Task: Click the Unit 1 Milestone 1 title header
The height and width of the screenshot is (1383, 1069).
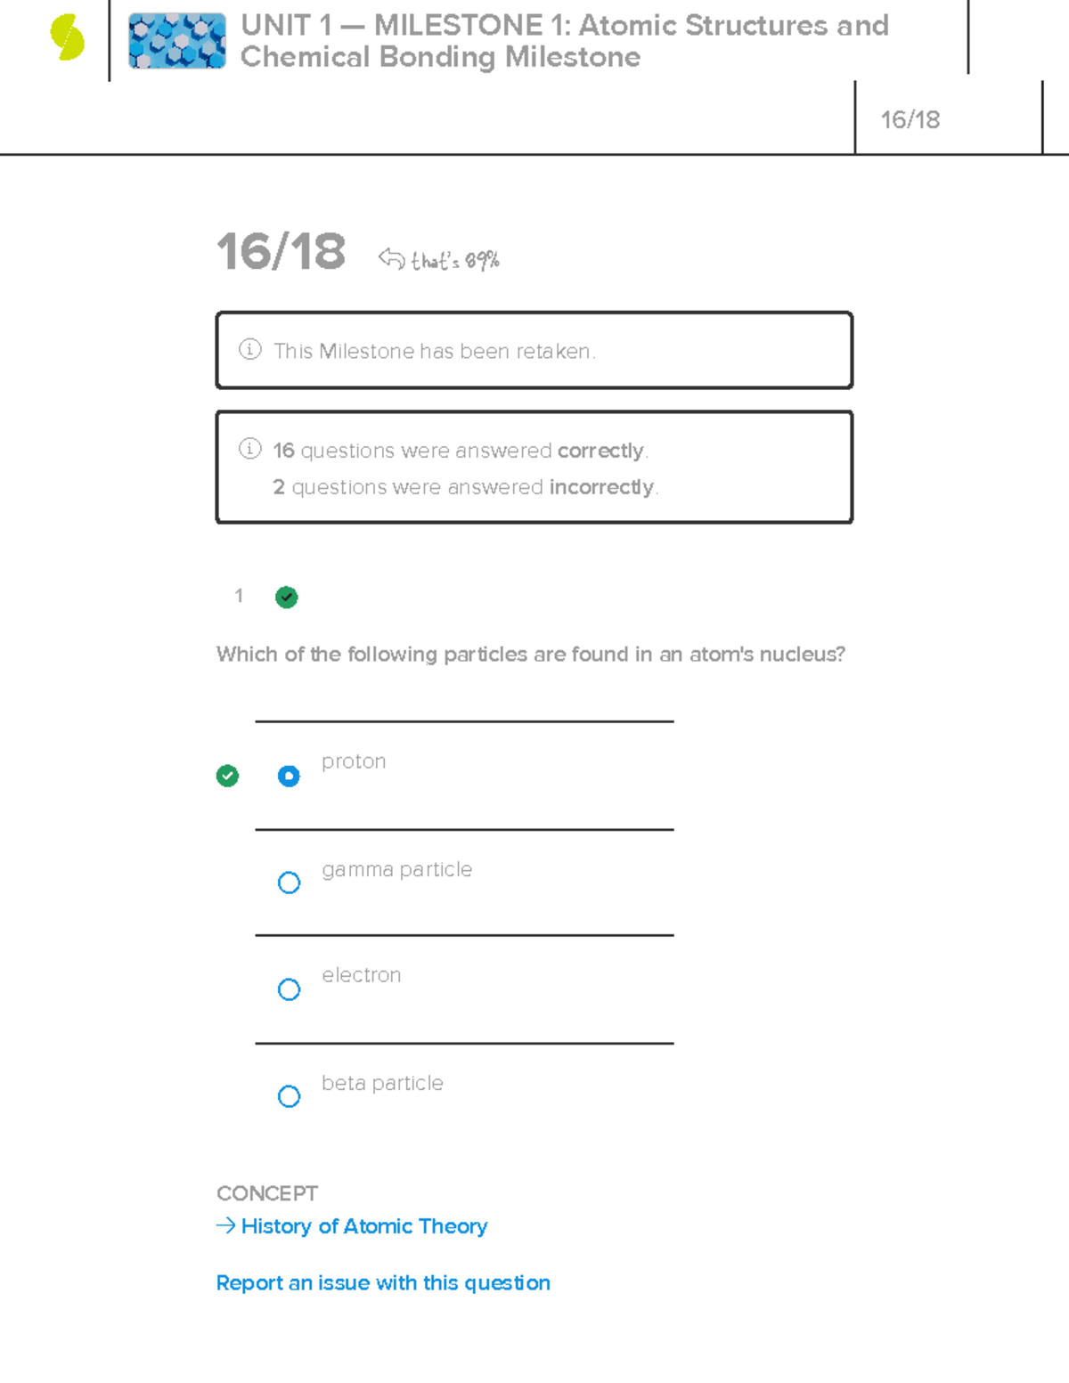Action: click(564, 41)
